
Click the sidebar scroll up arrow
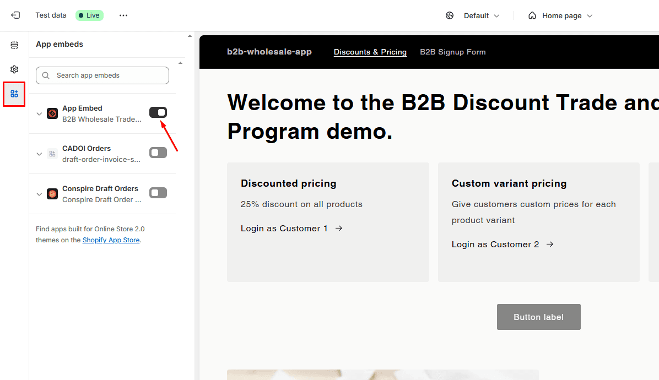[x=190, y=36]
